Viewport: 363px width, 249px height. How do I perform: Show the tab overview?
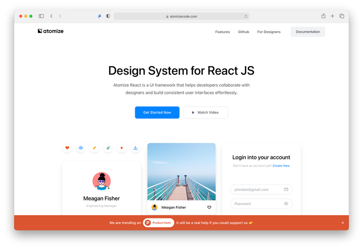pos(342,16)
